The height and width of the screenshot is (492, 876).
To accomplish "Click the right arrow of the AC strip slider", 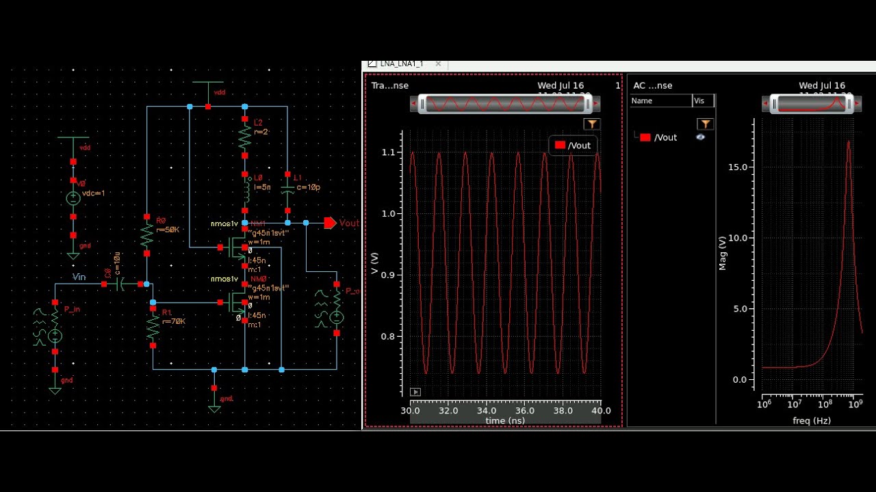I will pos(858,104).
